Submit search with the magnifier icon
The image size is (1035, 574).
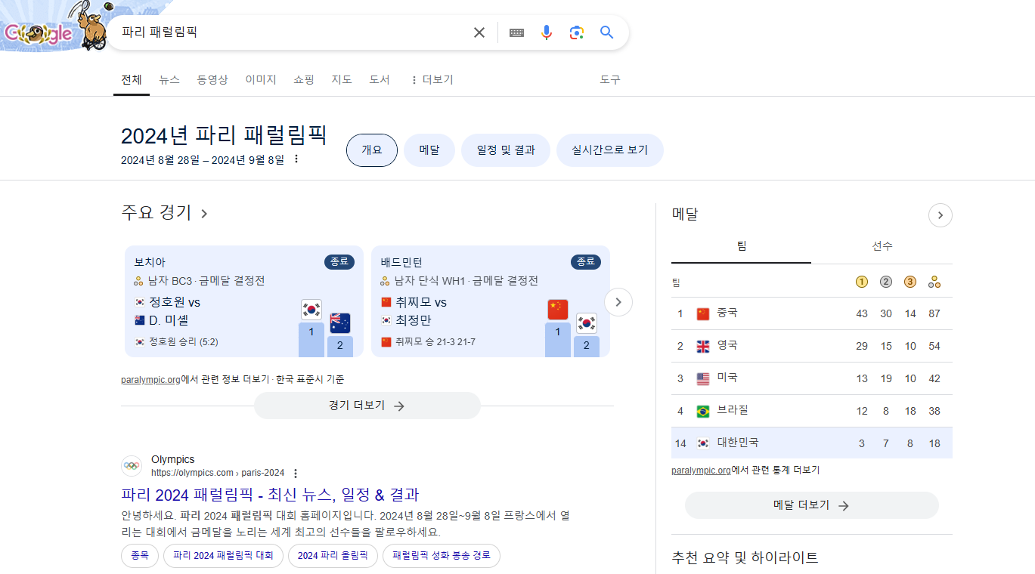click(606, 32)
